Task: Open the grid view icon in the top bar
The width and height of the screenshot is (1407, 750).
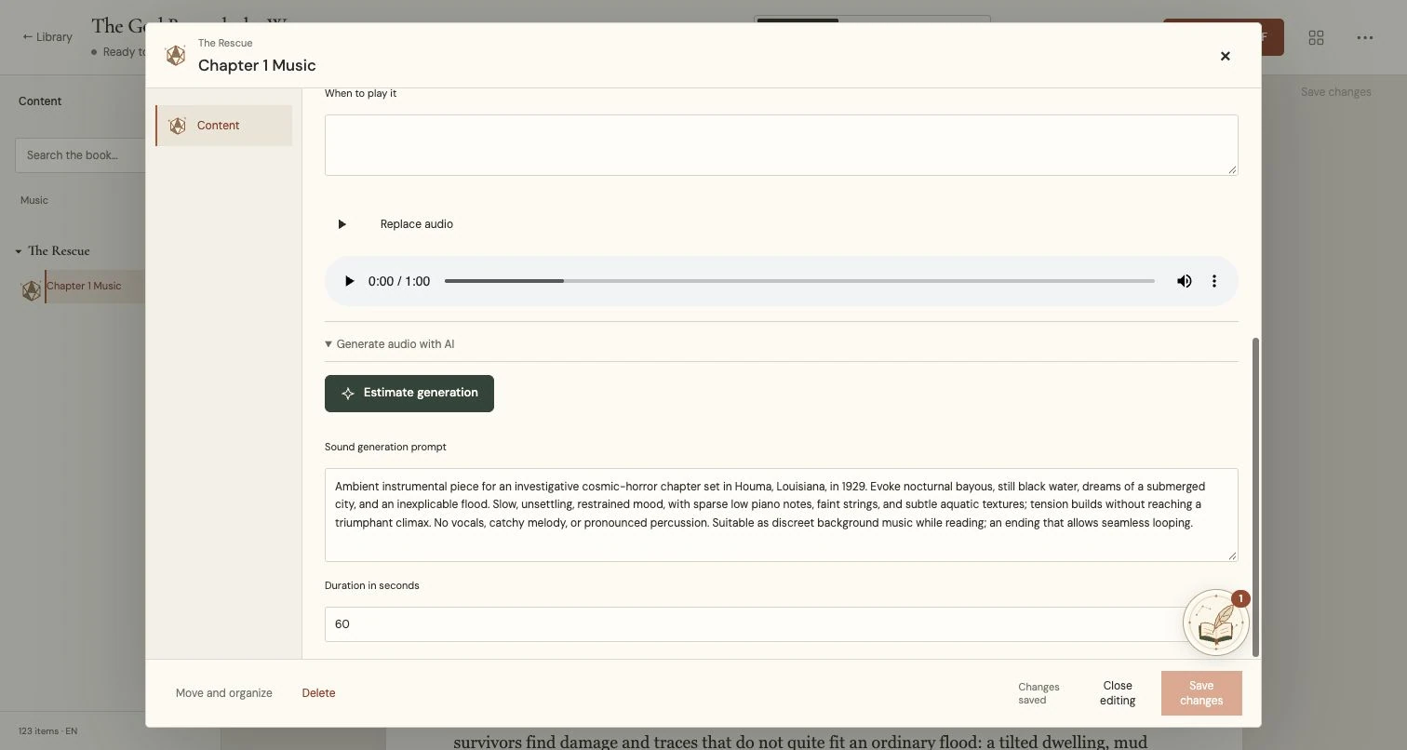Action: click(x=1316, y=37)
